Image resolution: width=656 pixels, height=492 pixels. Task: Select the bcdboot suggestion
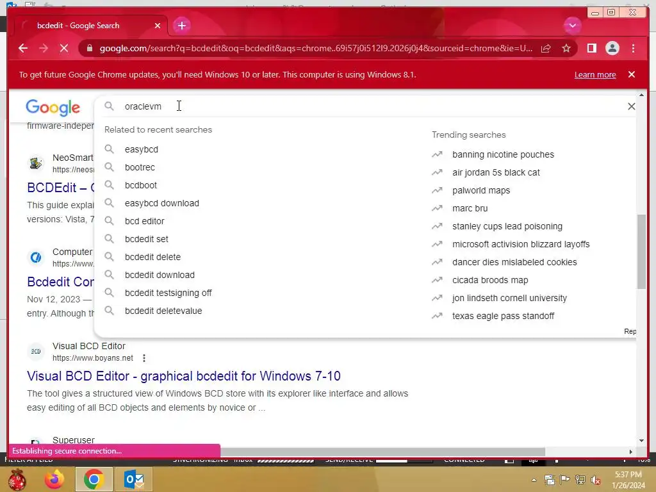(140, 185)
